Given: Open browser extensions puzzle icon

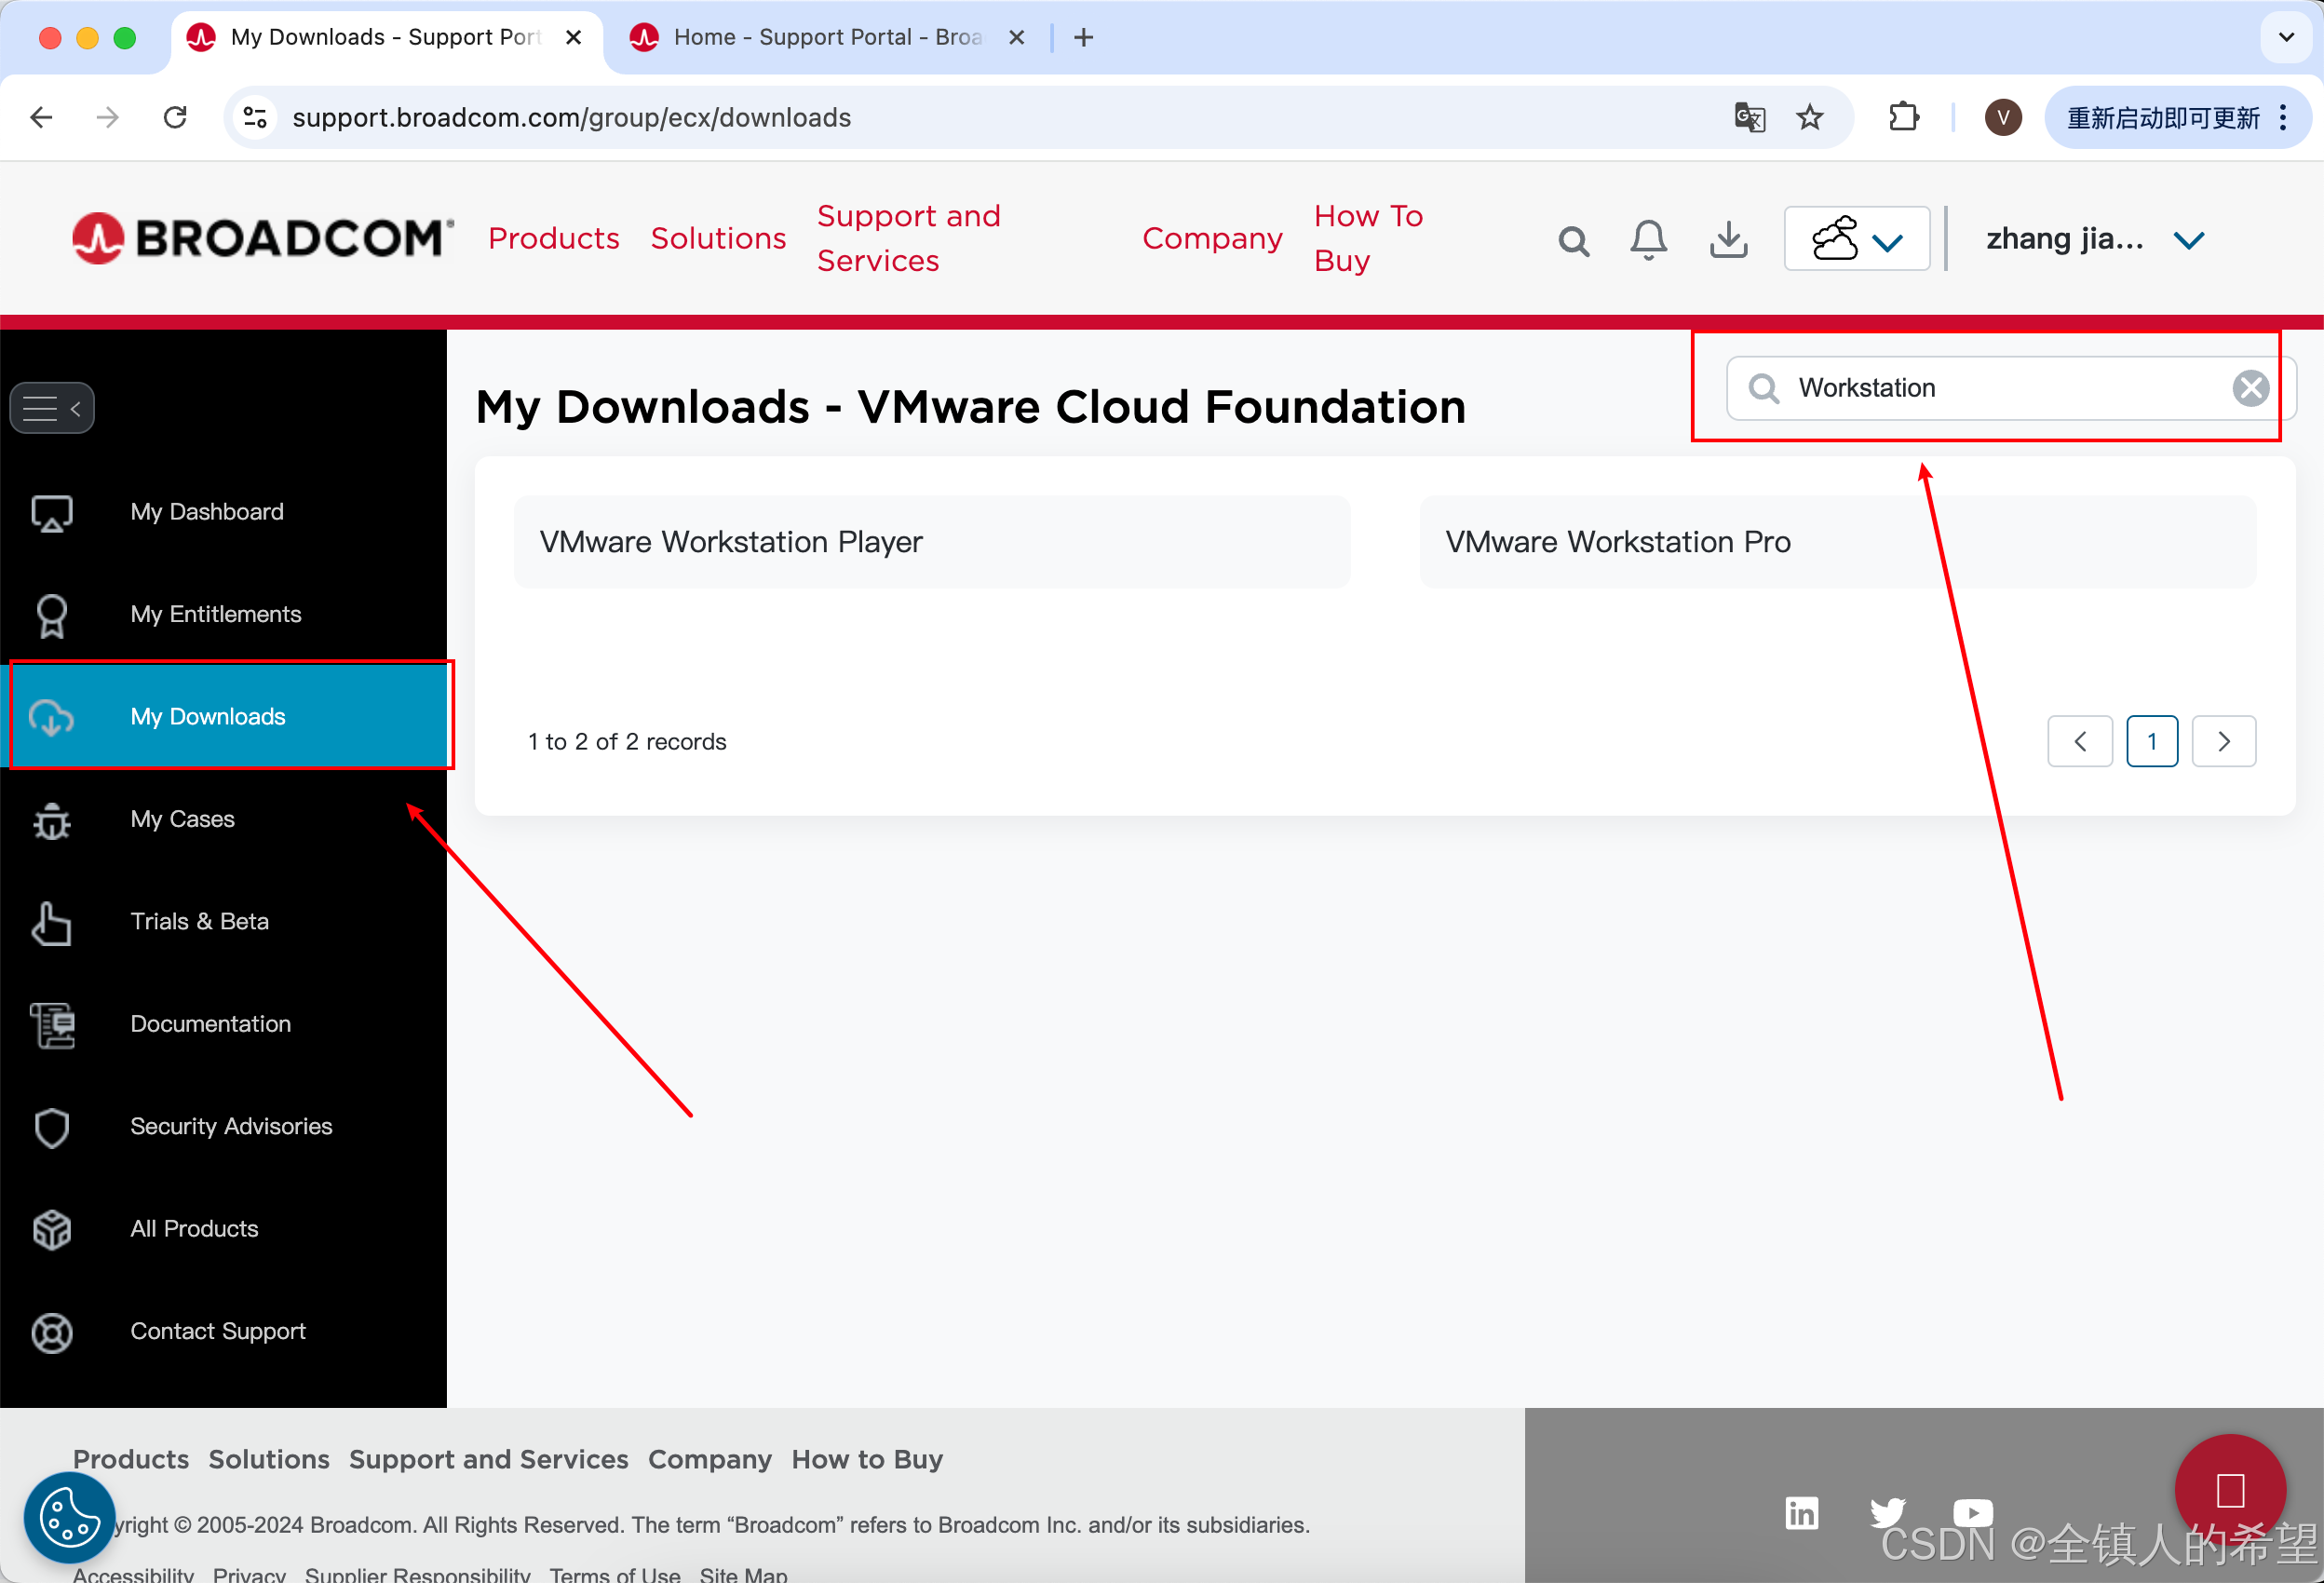Looking at the screenshot, I should (x=1904, y=118).
